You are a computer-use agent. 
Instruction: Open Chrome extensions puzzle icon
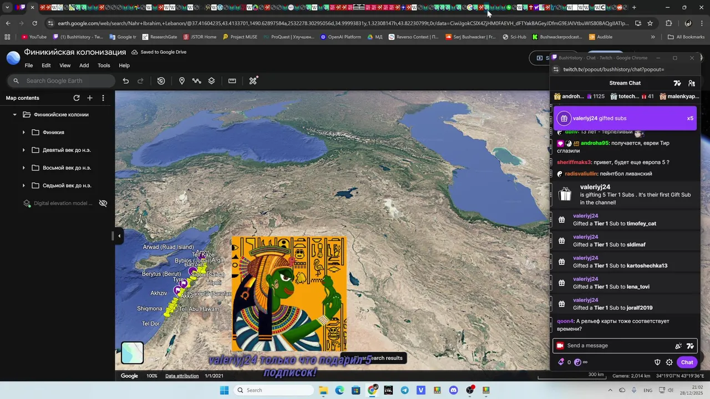point(668,23)
